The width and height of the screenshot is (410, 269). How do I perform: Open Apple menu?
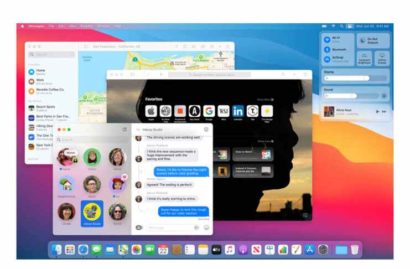coord(23,26)
